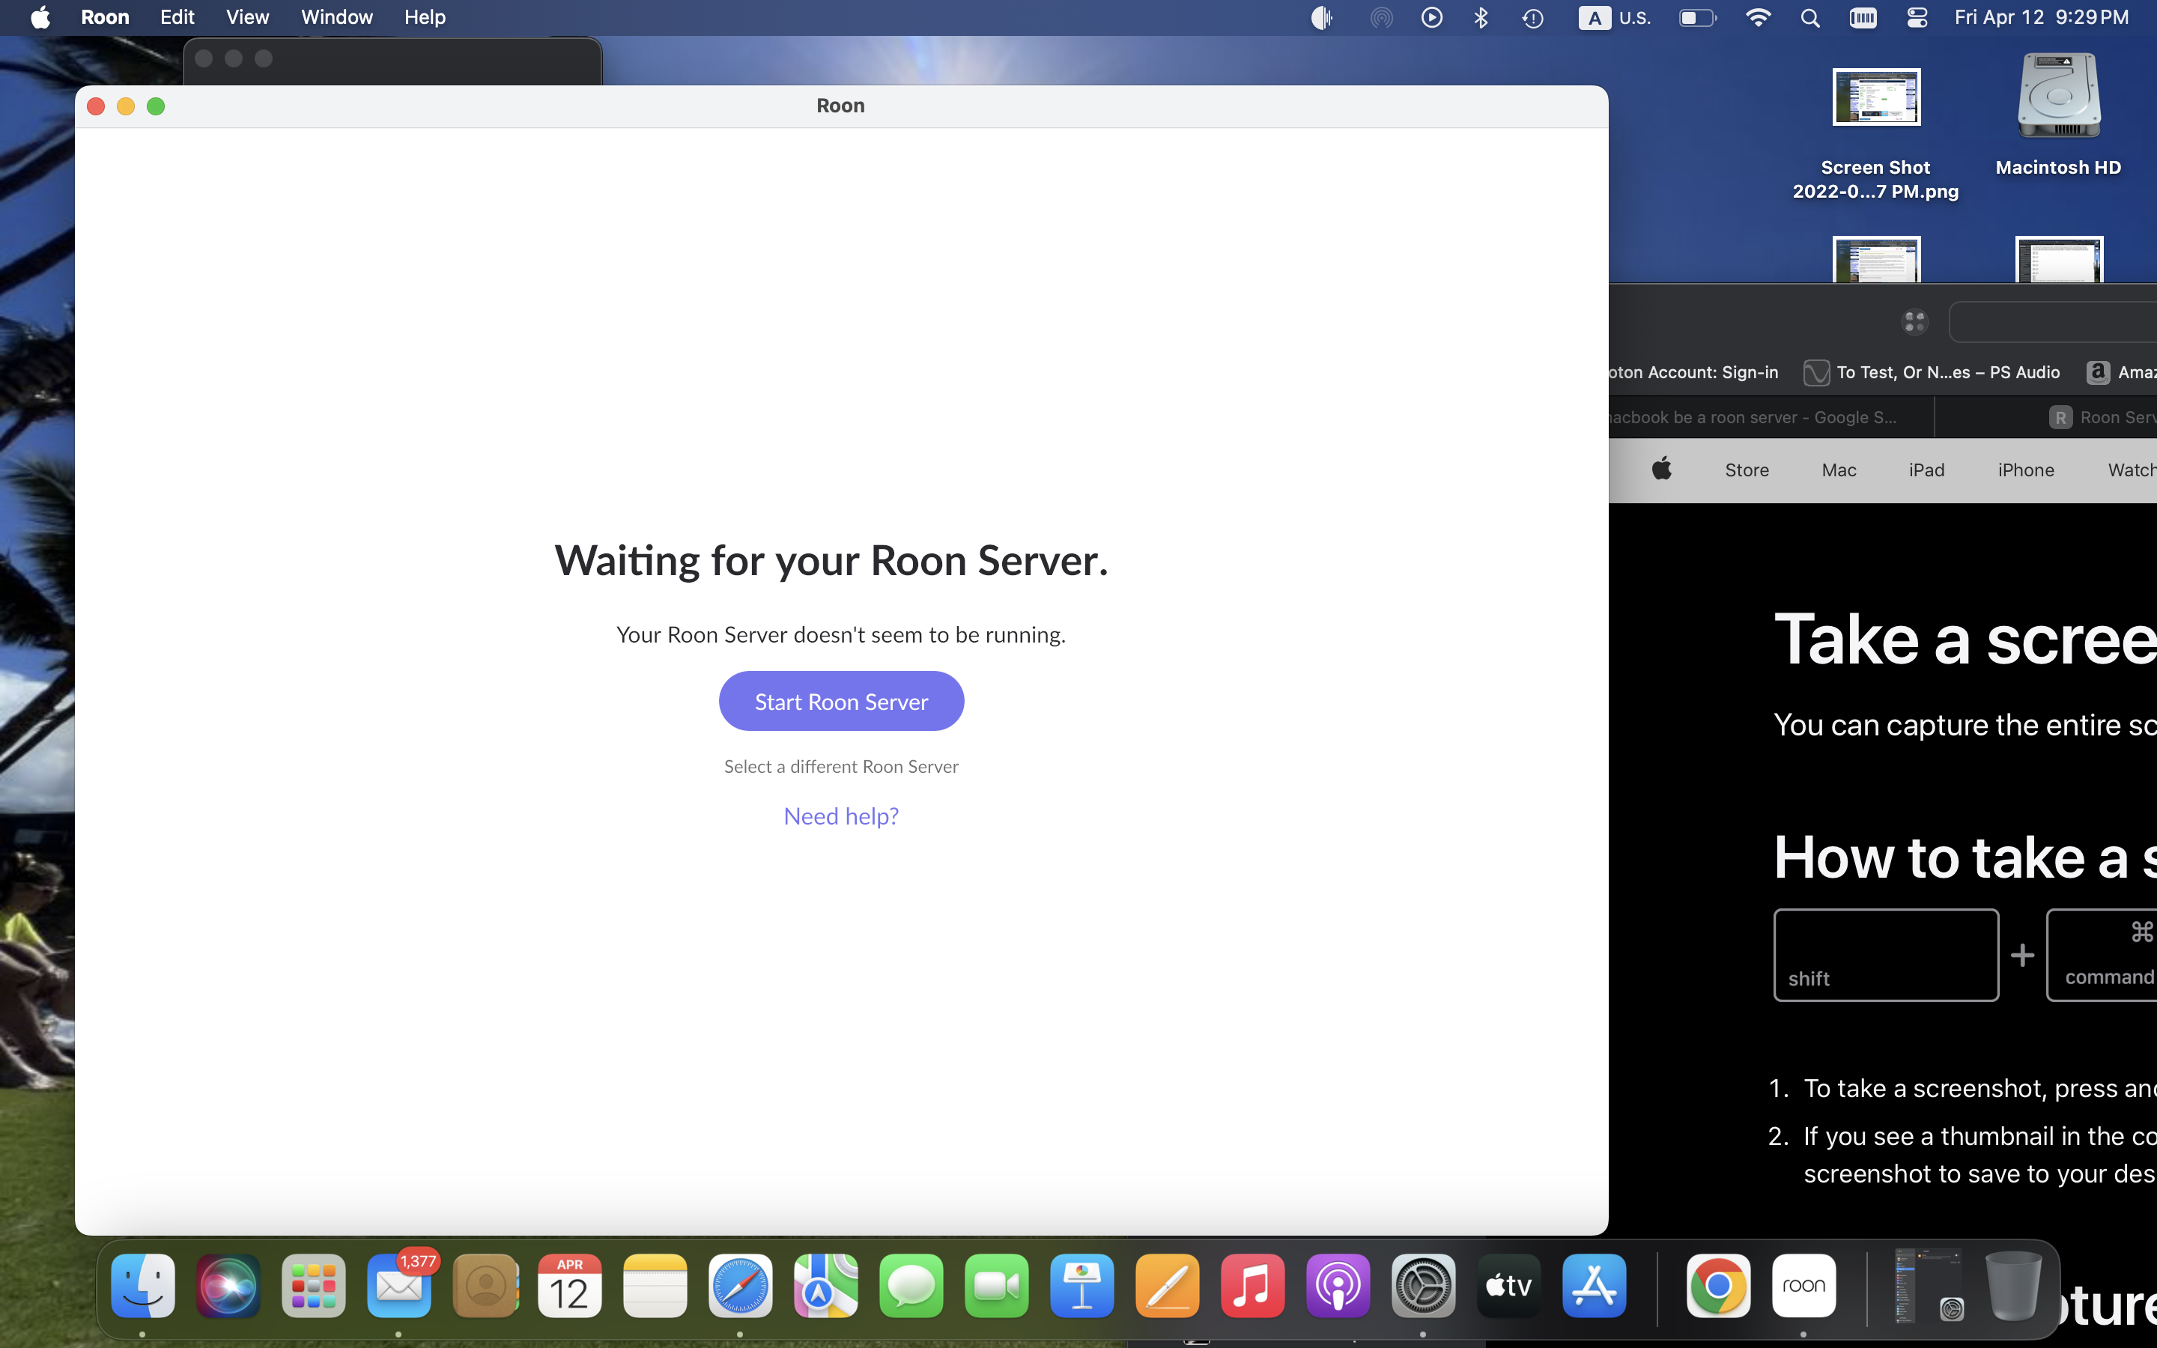Open System Preferences from the Dock

coord(1424,1286)
